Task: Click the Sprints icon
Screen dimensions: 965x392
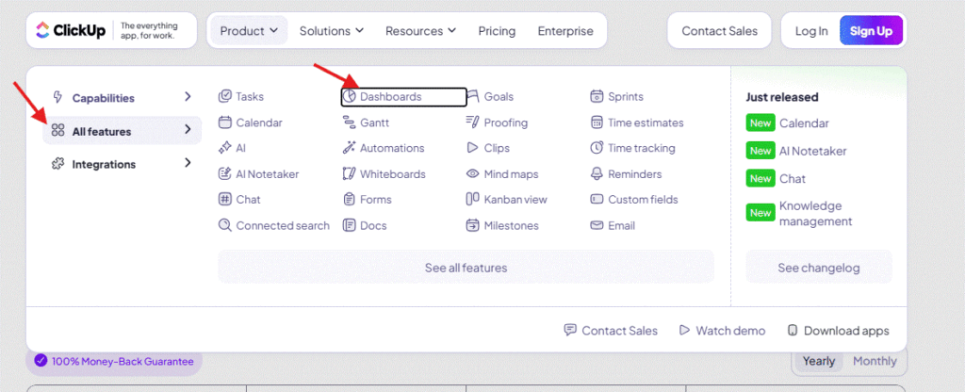Action: [597, 97]
